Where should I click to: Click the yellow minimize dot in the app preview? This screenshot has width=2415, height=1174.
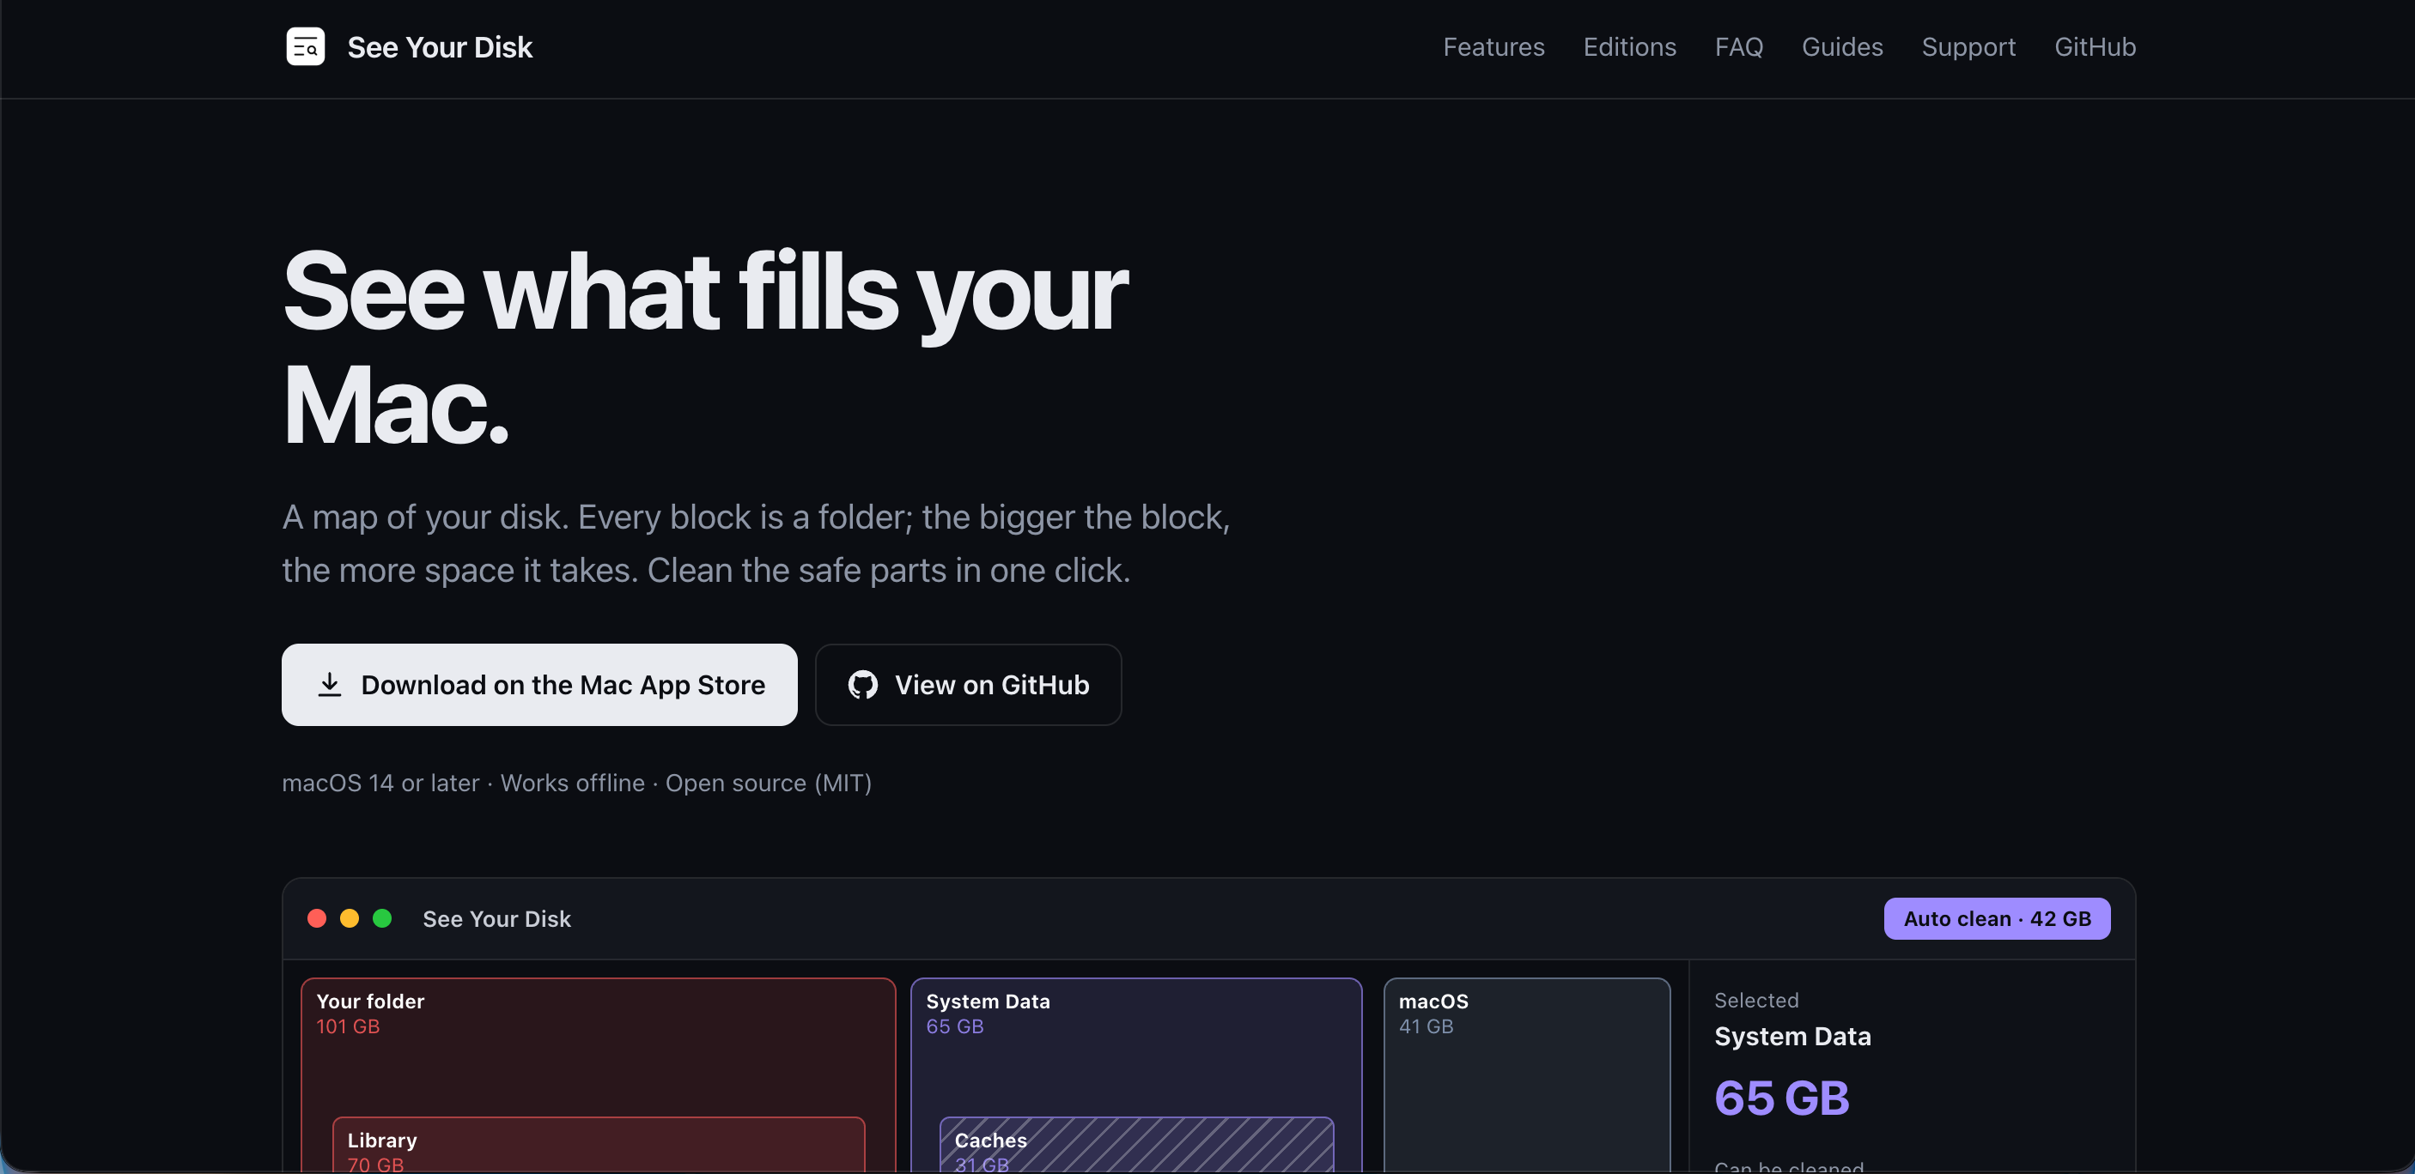350,918
